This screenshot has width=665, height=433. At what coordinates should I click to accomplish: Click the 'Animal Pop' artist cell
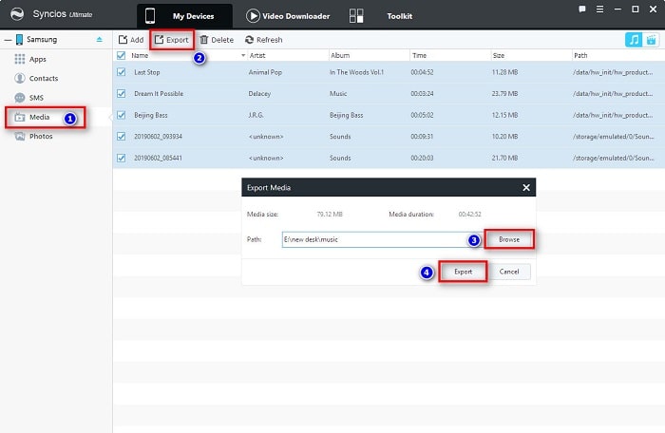(265, 72)
